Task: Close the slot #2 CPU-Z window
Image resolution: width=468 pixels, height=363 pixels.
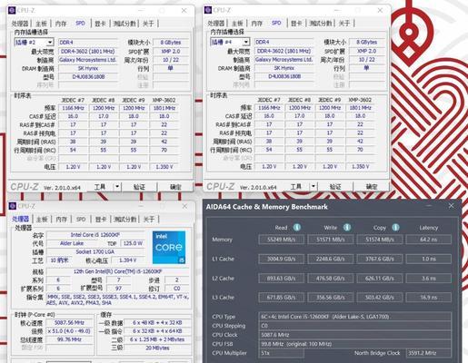Action: tap(184, 10)
